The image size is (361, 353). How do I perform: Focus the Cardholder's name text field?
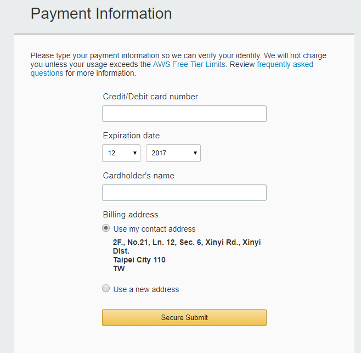click(x=184, y=193)
